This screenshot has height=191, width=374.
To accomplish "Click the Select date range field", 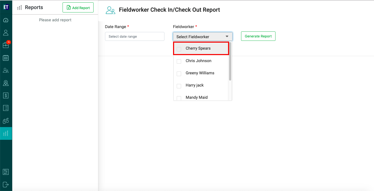I will tap(135, 36).
